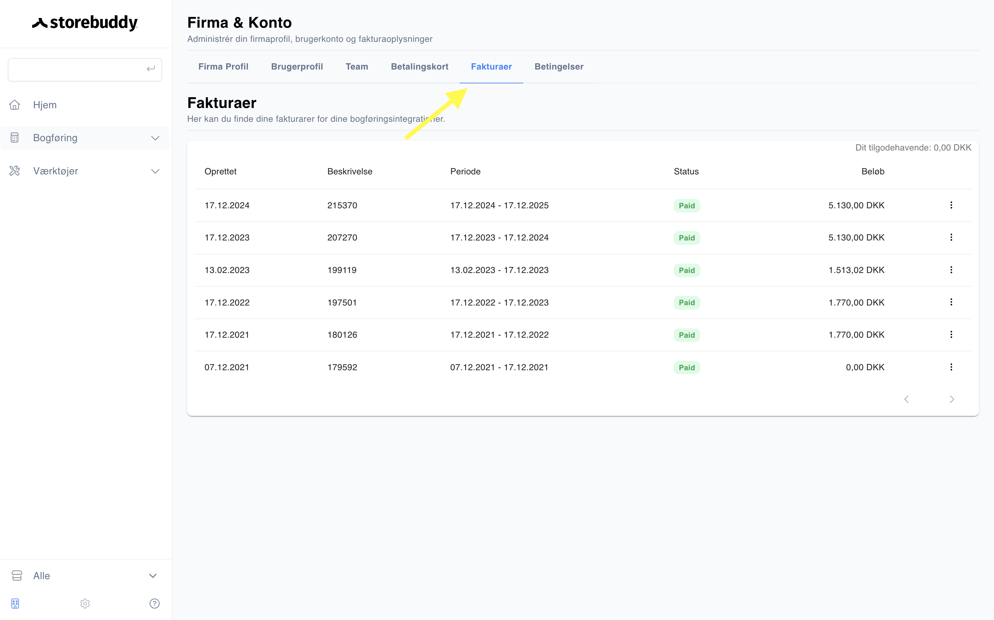Go to next page of invoices
The width and height of the screenshot is (994, 620).
point(952,399)
